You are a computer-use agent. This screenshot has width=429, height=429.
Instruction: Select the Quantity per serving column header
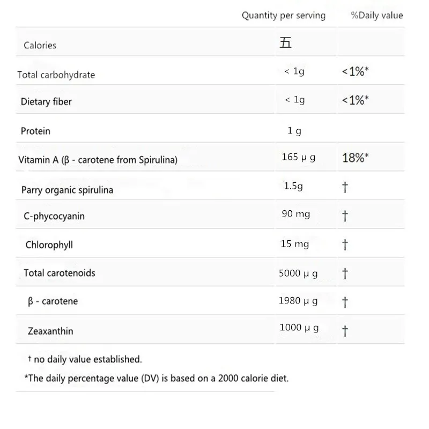(283, 15)
